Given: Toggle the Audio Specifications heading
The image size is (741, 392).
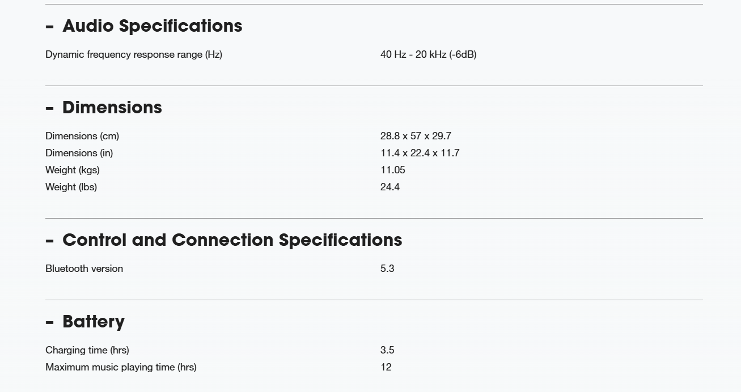Looking at the screenshot, I should (153, 26).
